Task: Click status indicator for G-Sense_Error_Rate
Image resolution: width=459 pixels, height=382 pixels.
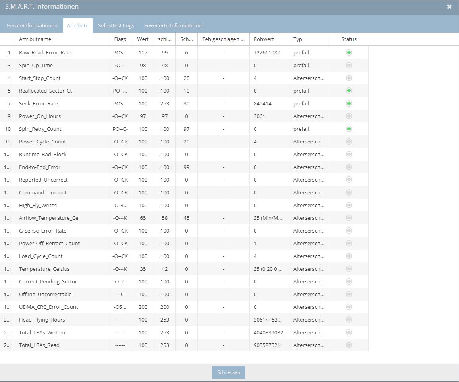Action: point(349,231)
